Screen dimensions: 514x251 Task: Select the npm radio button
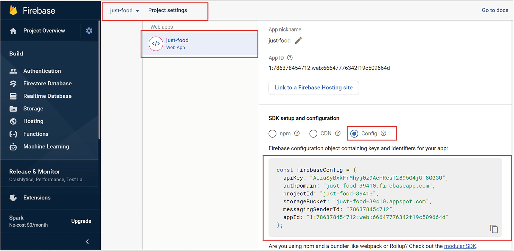tap(272, 134)
